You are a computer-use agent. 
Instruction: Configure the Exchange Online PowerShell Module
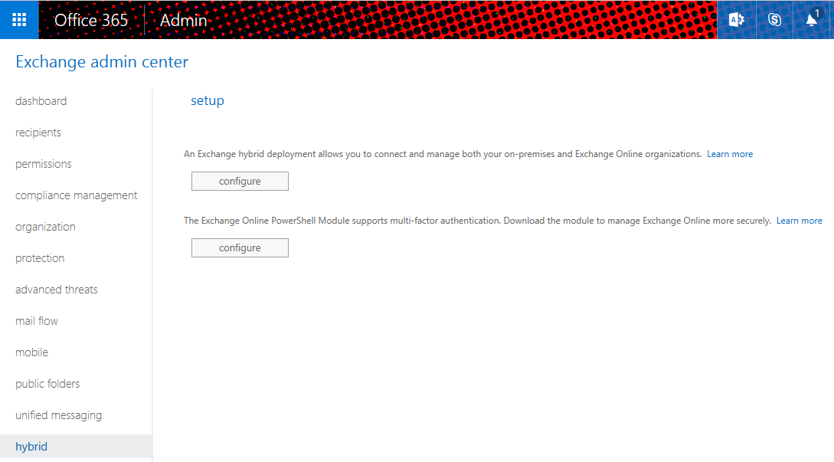(240, 247)
